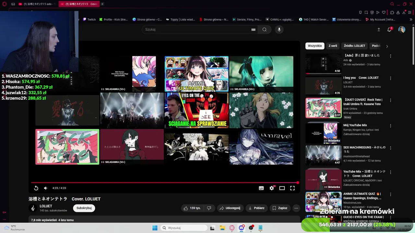This screenshot has height=233, width=415.
Task: Open the ANIME ULTIMATE QUIZ end screen thumbnail
Action: click(196, 74)
